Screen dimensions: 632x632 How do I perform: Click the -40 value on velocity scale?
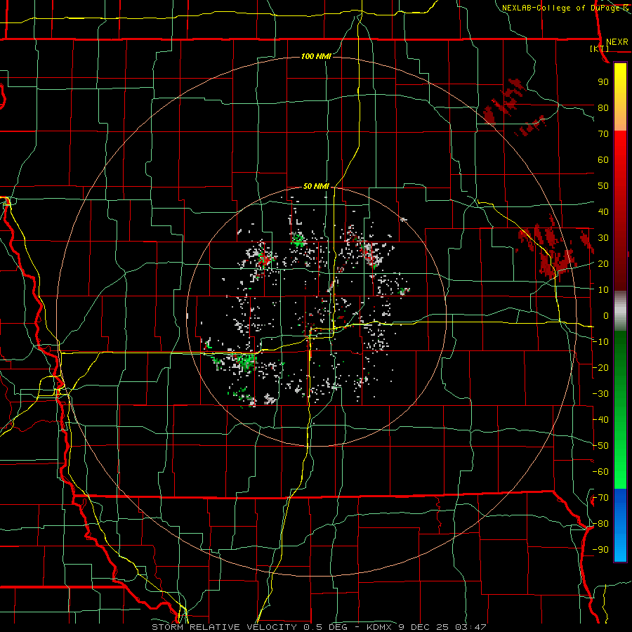pyautogui.click(x=600, y=420)
